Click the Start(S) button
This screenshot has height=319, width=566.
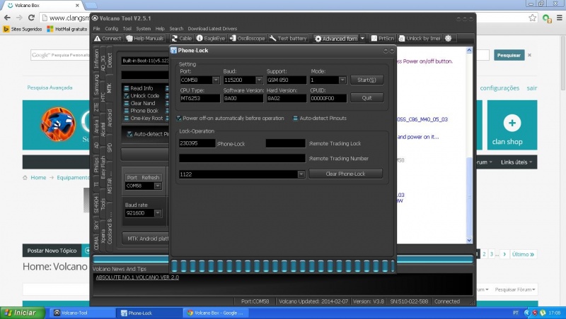[366, 80]
